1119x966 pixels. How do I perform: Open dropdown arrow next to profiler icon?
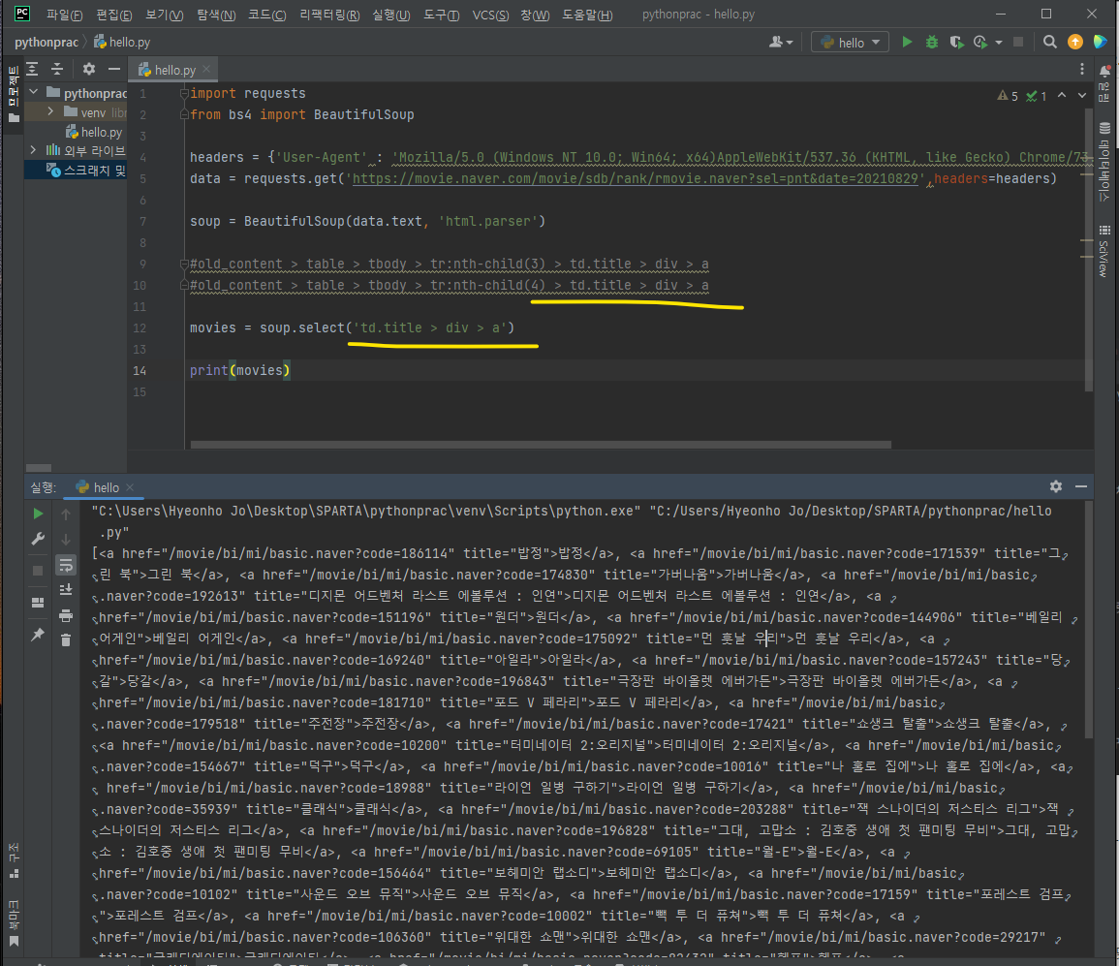[x=999, y=42]
